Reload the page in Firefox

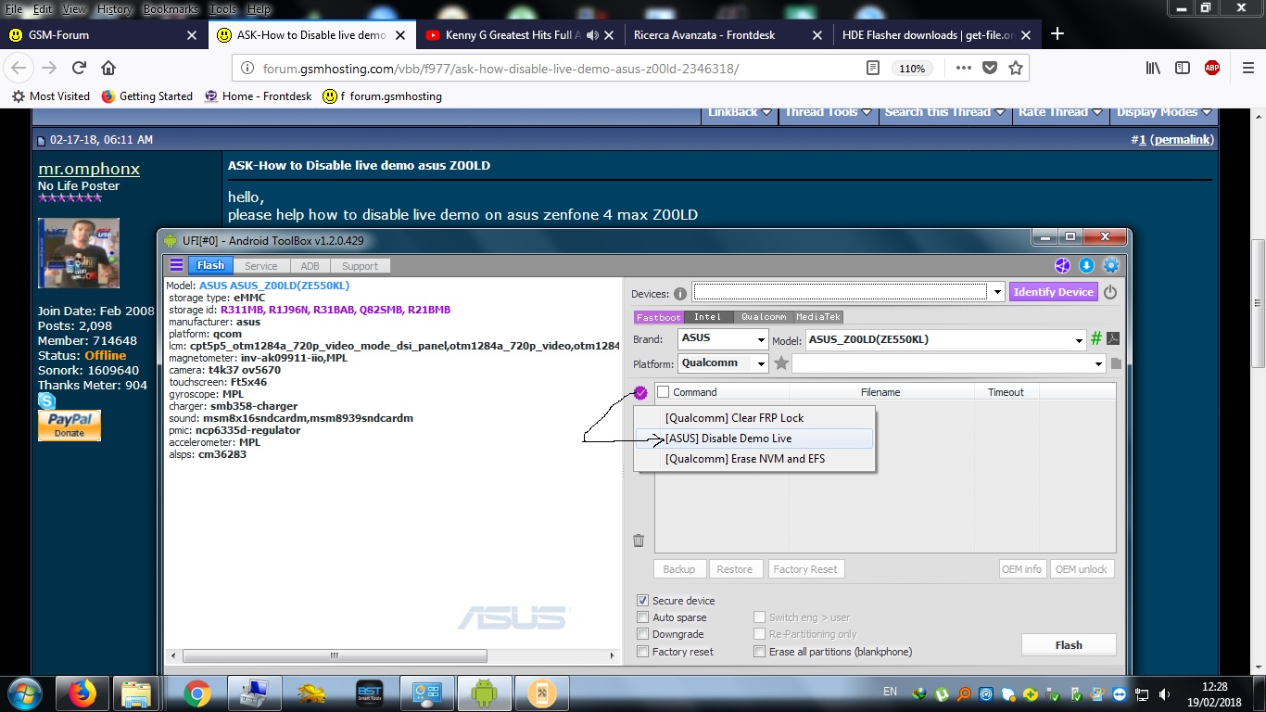[x=80, y=68]
